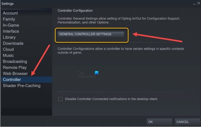
Task: Toggle Disable Controller Connected notifications checkbox
Action: (x=60, y=99)
